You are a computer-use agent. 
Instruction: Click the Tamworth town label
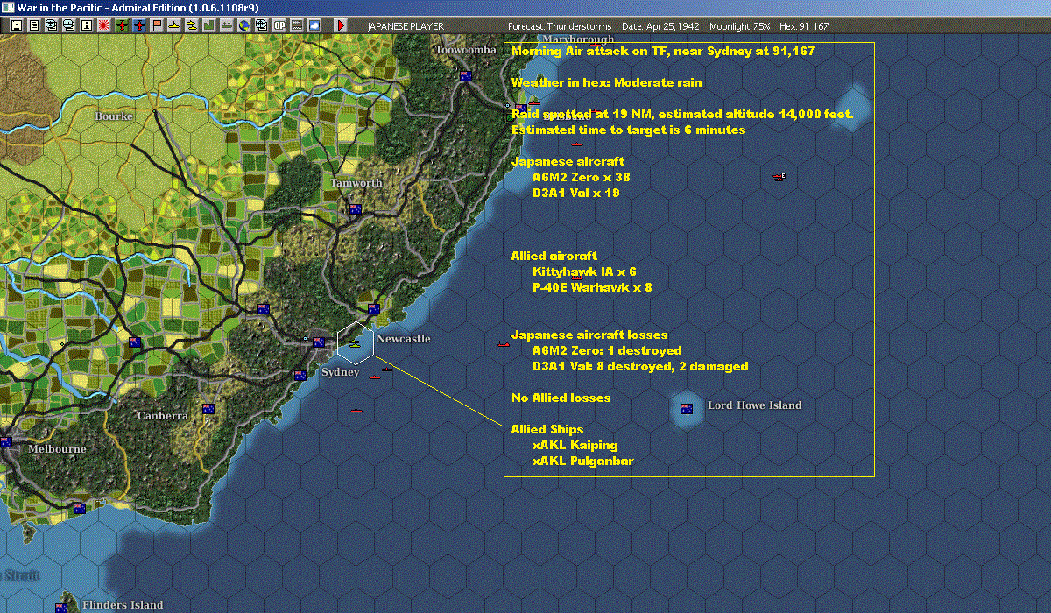click(x=356, y=183)
